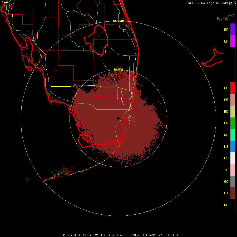The width and height of the screenshot is (237, 237).
Task: Click the DS legend label
Action: tap(226, 158)
